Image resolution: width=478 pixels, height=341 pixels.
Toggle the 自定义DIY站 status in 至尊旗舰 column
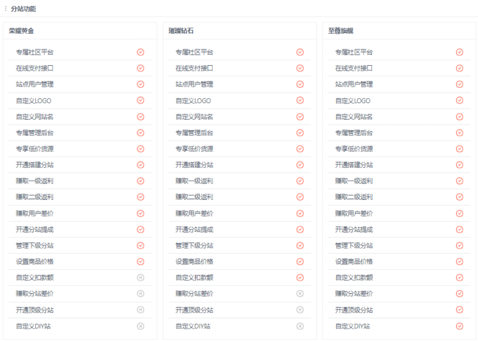(x=459, y=325)
